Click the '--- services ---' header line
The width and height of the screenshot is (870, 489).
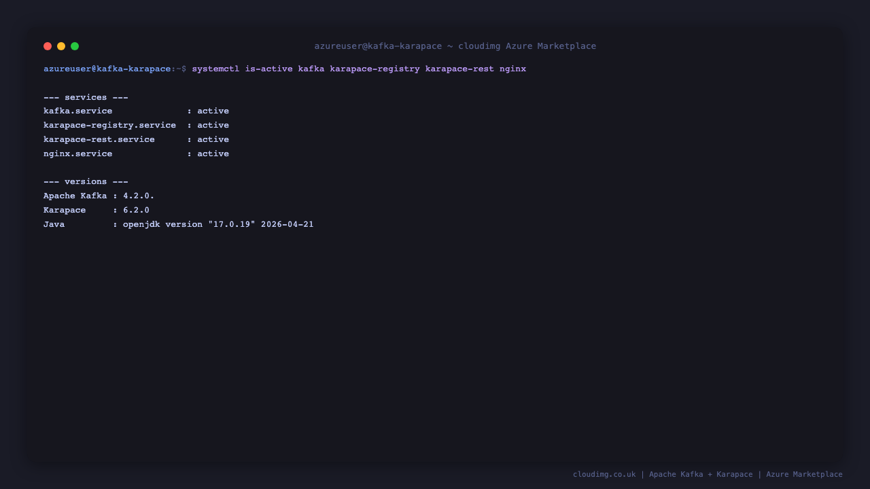pyautogui.click(x=86, y=97)
